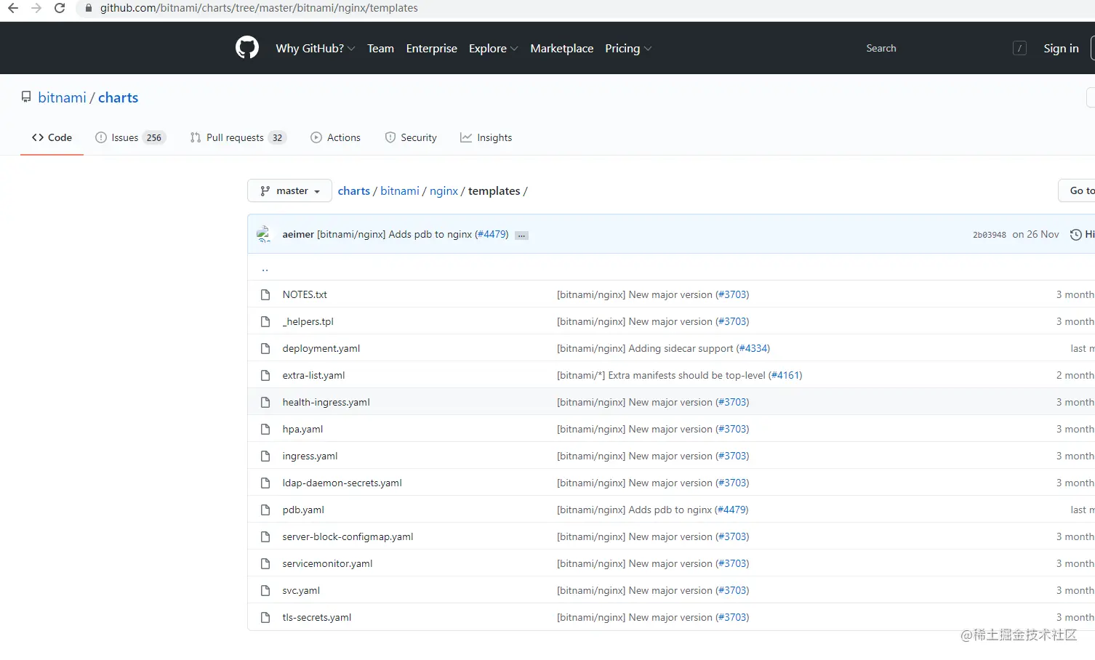Click the Sign in link
The image size is (1095, 660).
click(x=1061, y=48)
